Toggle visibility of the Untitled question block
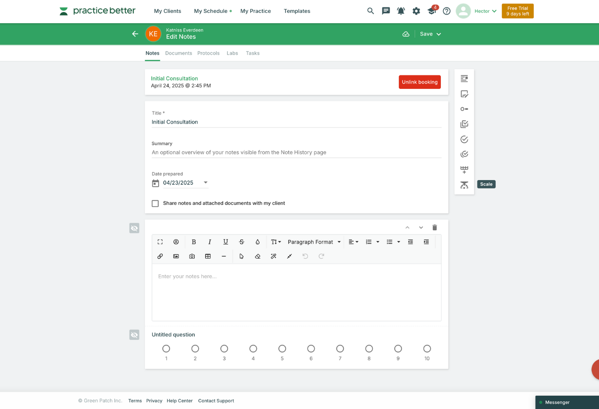This screenshot has height=409, width=599. [134, 335]
